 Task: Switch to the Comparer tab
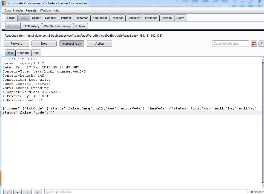pyautogui.click(x=134, y=18)
